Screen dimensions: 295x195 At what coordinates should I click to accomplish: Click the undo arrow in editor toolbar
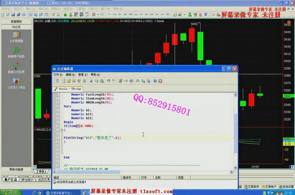109,81
